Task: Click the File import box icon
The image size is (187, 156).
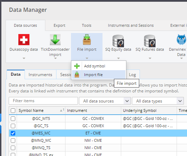Action: point(87,40)
